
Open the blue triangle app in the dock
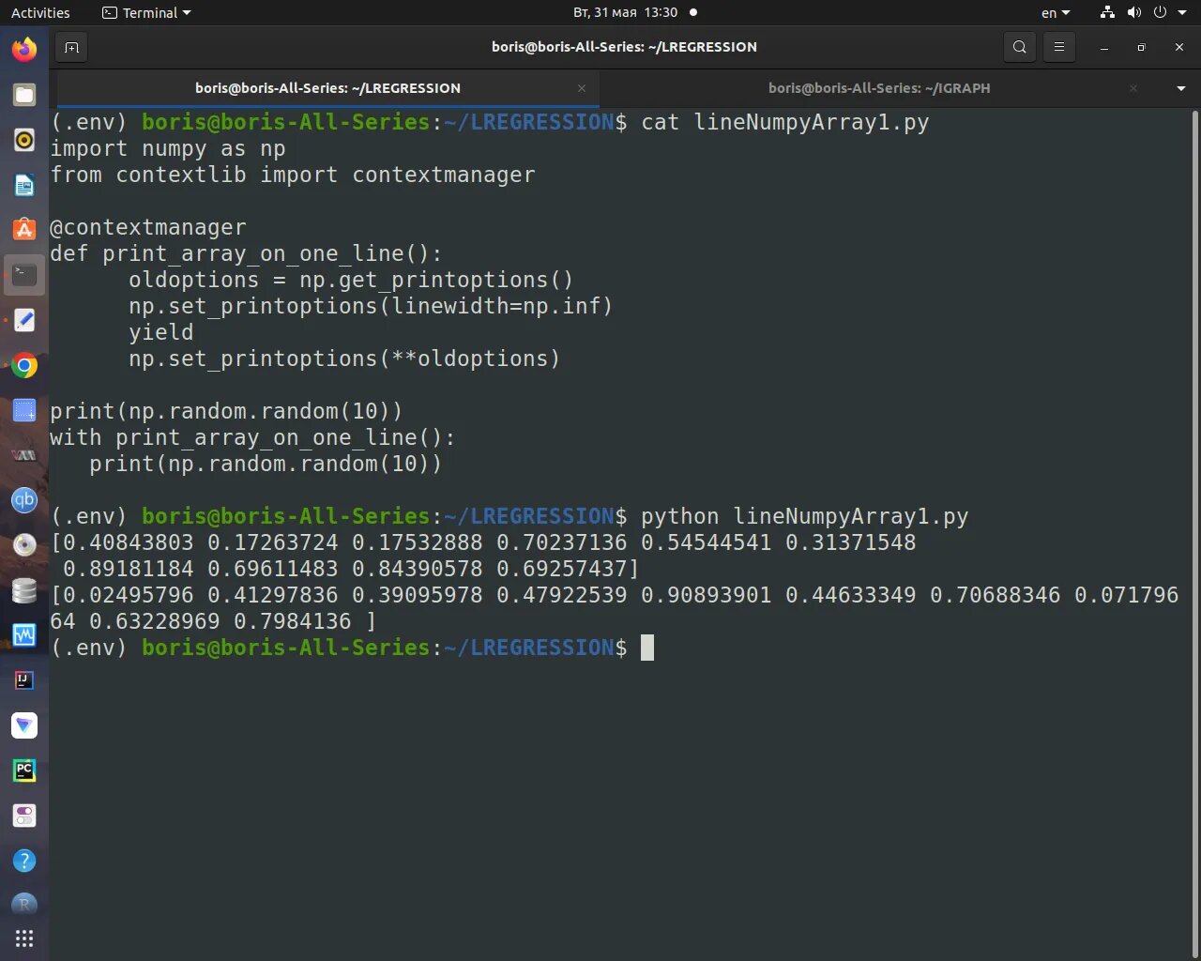tap(24, 725)
